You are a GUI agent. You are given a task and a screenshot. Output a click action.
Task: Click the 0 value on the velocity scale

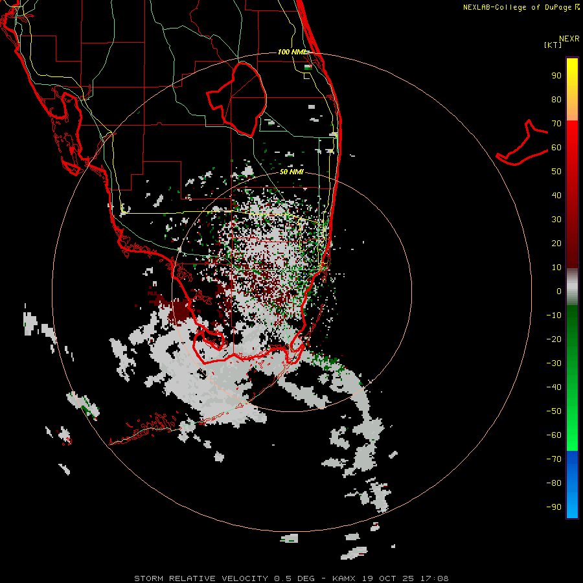point(559,291)
